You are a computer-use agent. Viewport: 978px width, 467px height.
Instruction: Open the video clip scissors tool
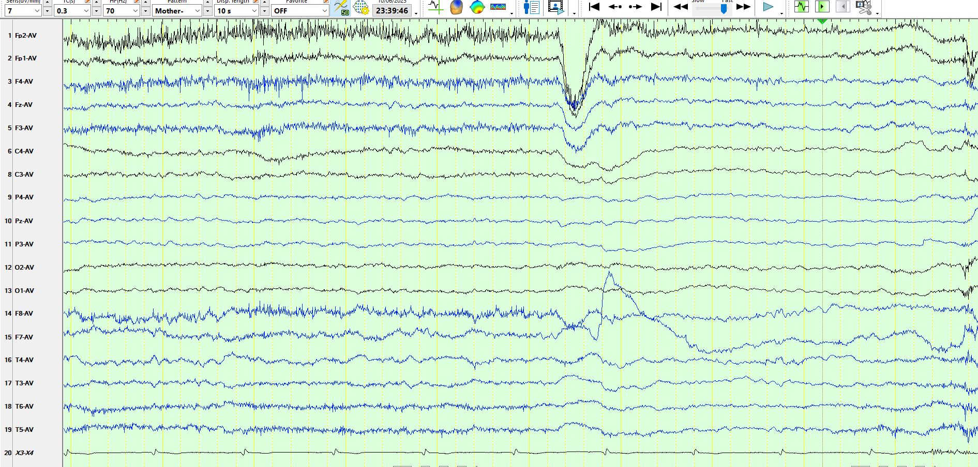coord(864,7)
